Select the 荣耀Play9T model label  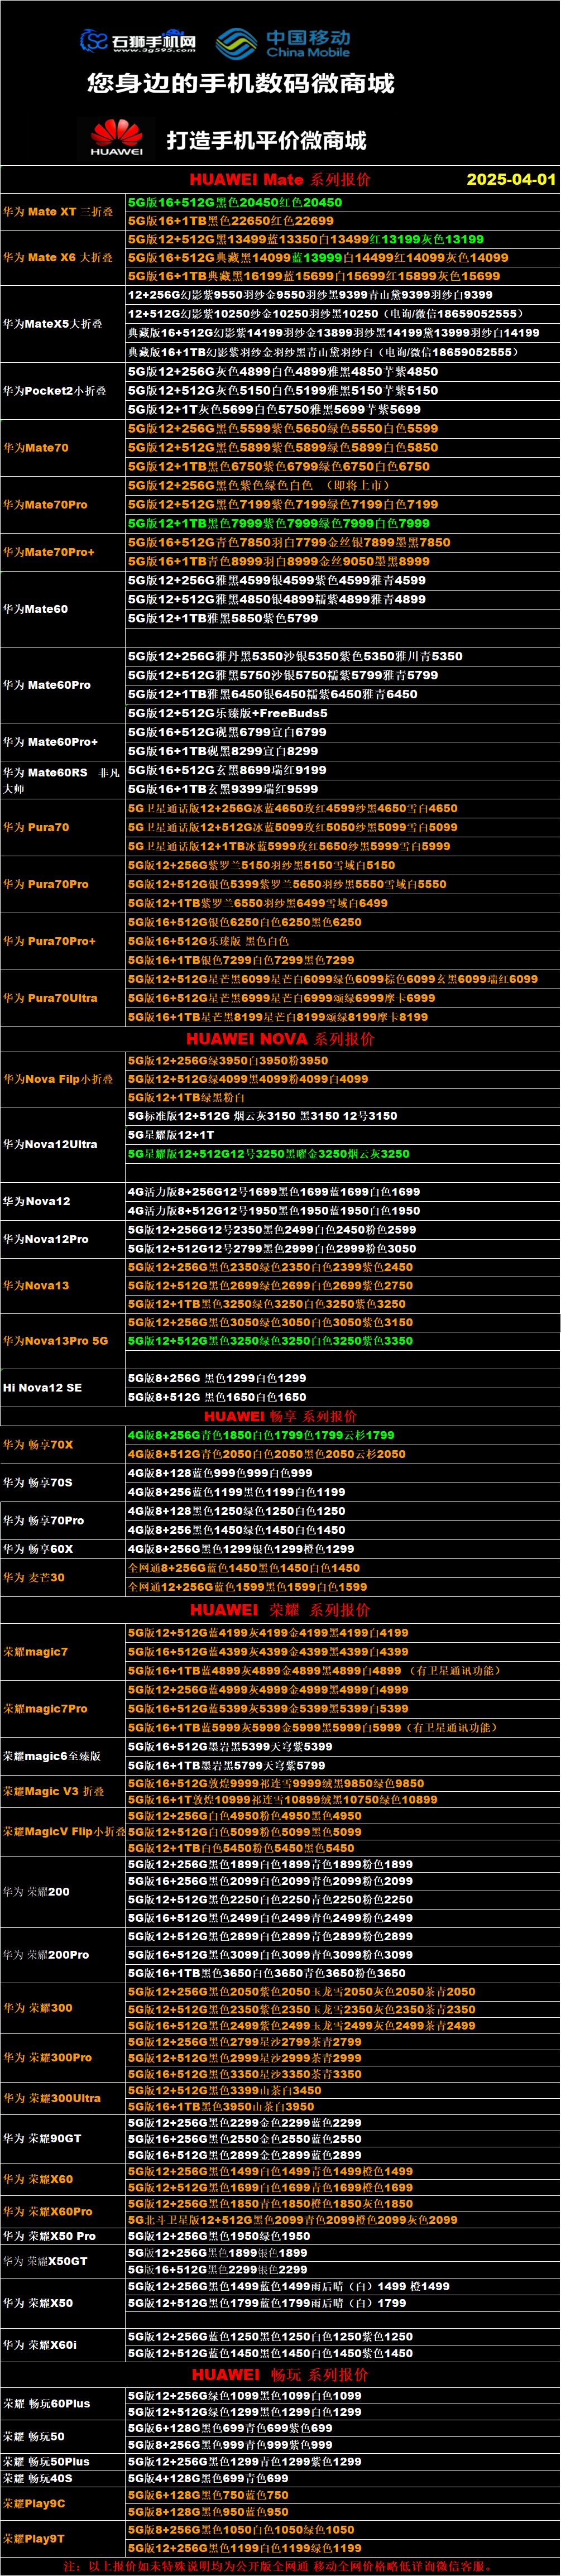click(x=34, y=2538)
